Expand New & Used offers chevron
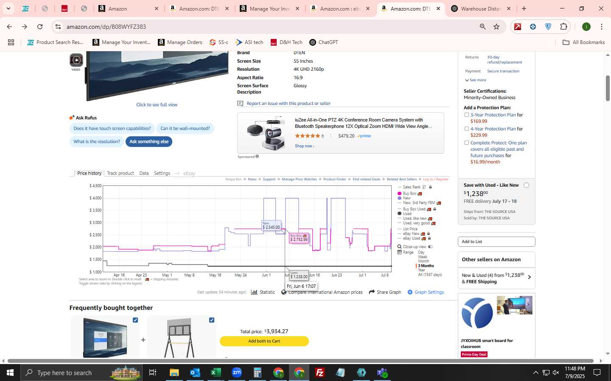Viewport: 611px width, 381px height. coord(529,277)
